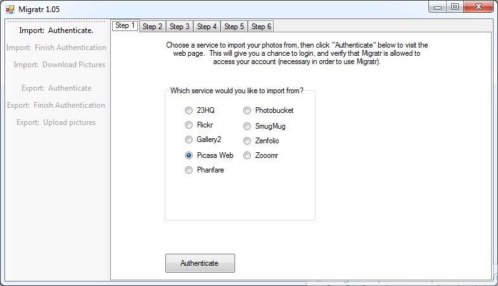Select the Zooomr radio button
Image resolution: width=498 pixels, height=286 pixels.
[x=247, y=155]
